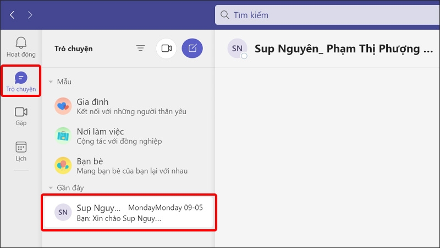
Task: Go back with the left arrow
Action: tap(12, 15)
